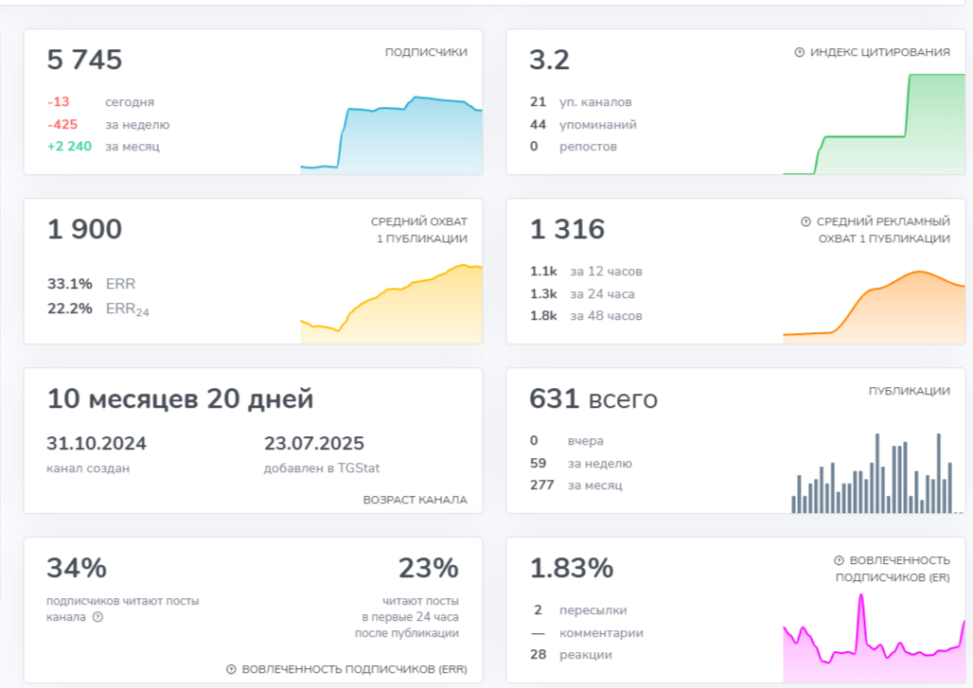The height and width of the screenshot is (688, 973).
Task: Click help icon beside Индекс цитирования
Action: 800,53
